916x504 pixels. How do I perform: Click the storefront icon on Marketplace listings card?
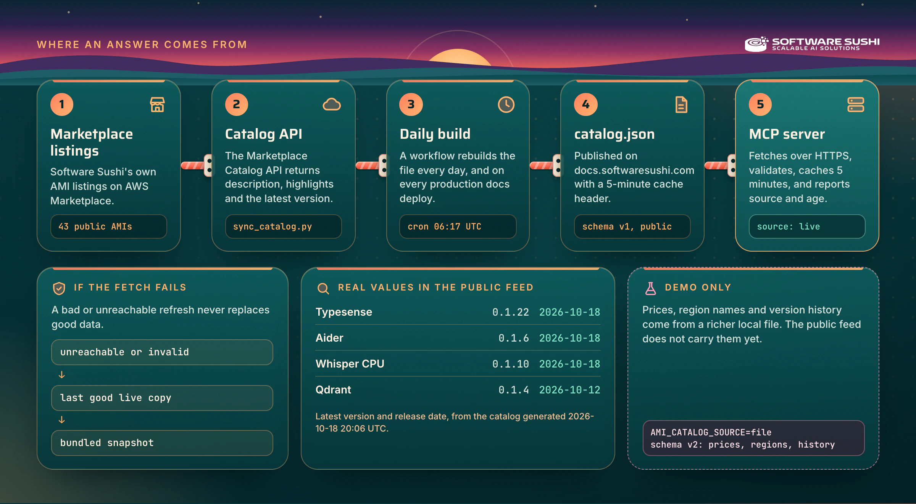(157, 104)
